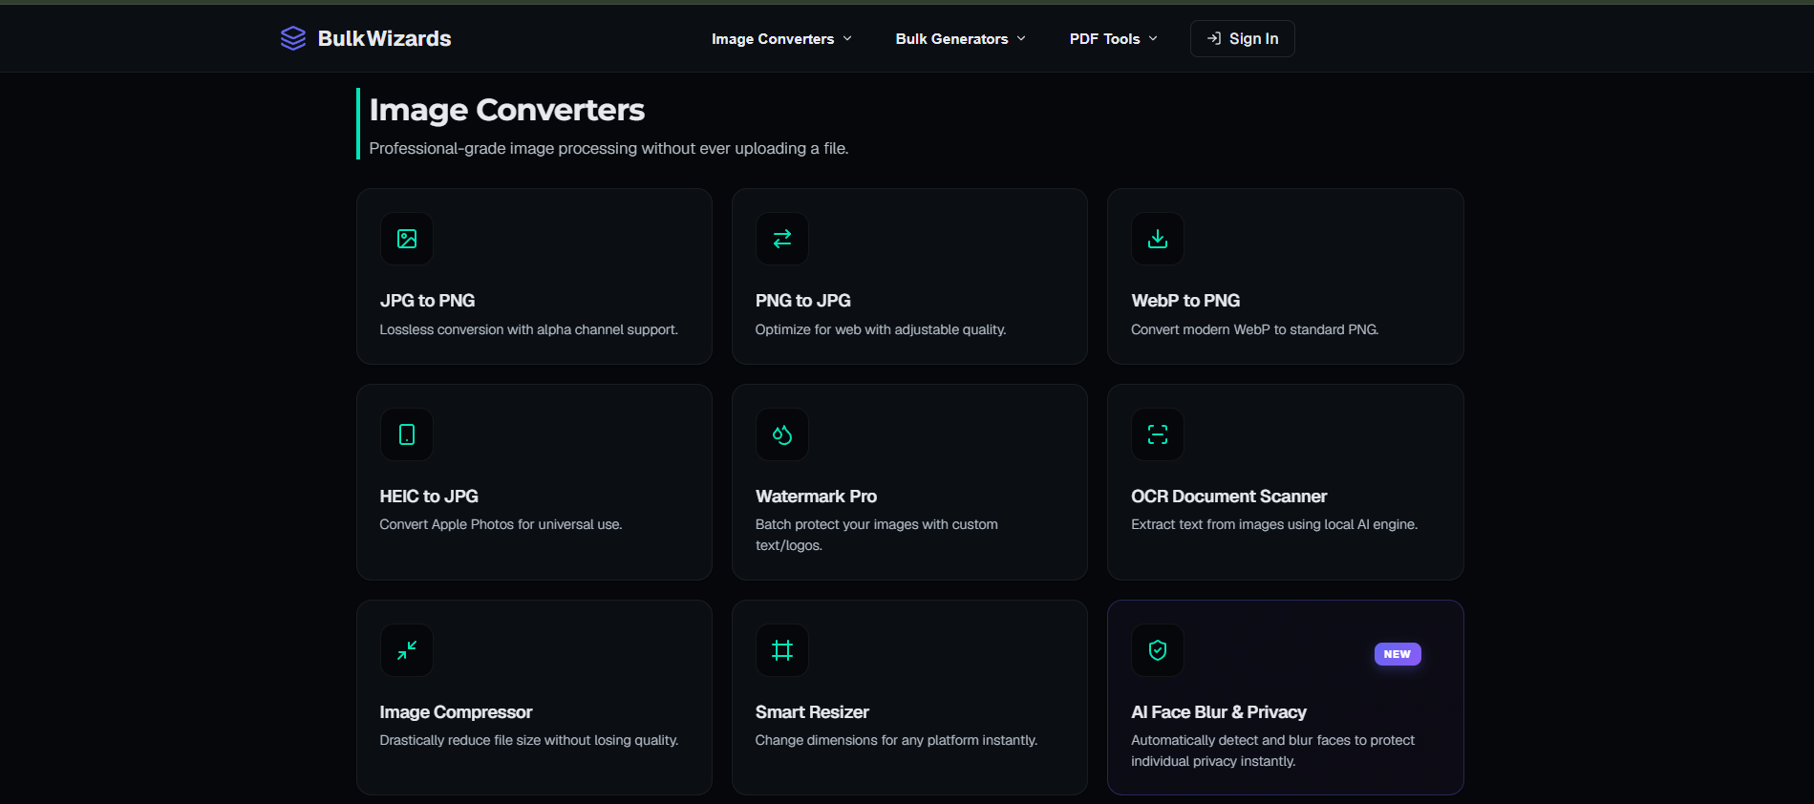Expand the Bulk Generators chevron arrow
The width and height of the screenshot is (1814, 804).
coord(1021,39)
